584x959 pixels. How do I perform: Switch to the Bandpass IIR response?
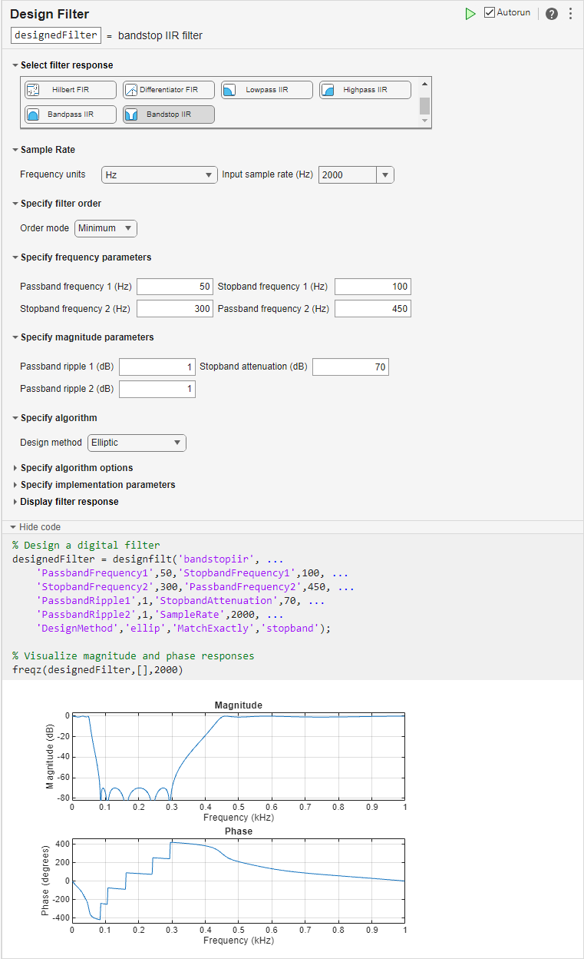coord(70,114)
